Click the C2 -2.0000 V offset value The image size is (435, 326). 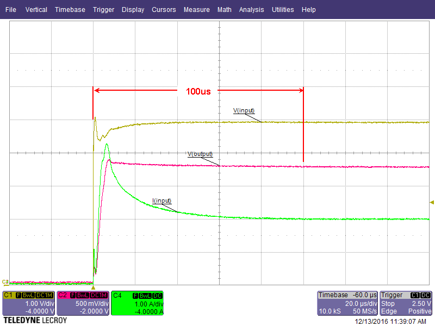click(x=94, y=311)
